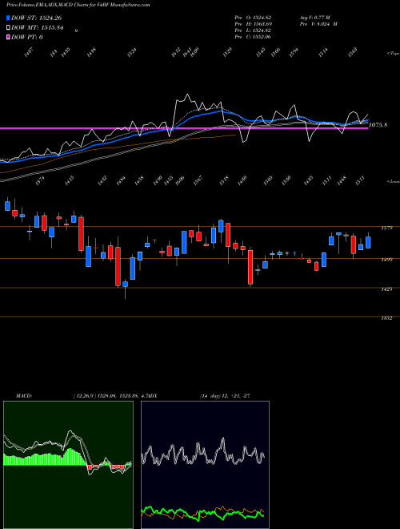
Task: Click the 'Pre H: 1563.69' value
Action: [x=253, y=23]
